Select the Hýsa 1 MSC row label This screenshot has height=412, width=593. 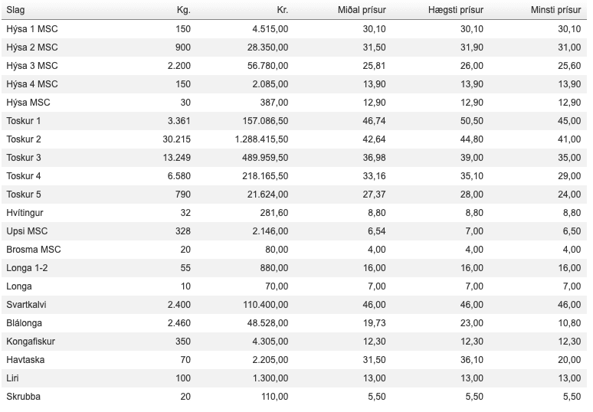[32, 29]
